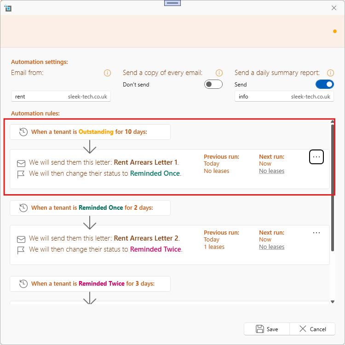Viewport: 345px width, 345px height.
Task: Click Rent Arrears Letter 1 text
Action: (x=146, y=162)
